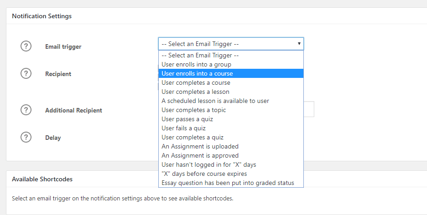
Task: Choose the days before course expires option
Action: pyautogui.click(x=204, y=174)
